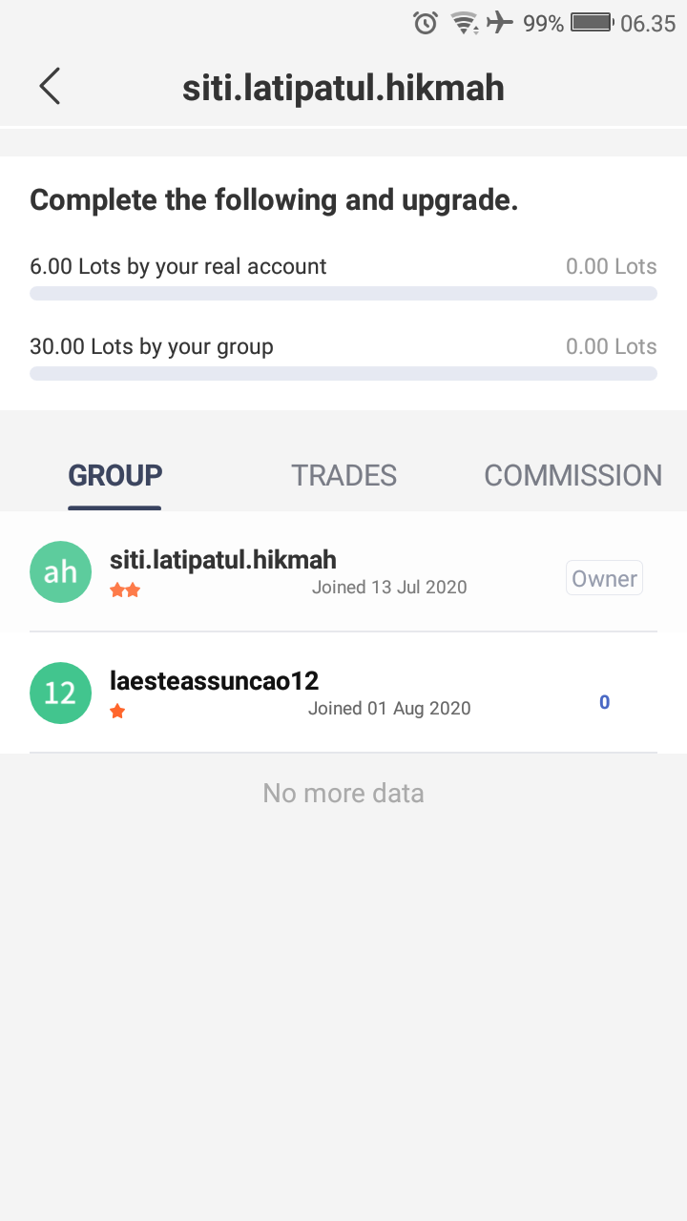Screen dimensions: 687x1221
Task: Switch to the TRADES tab
Action: coord(343,475)
